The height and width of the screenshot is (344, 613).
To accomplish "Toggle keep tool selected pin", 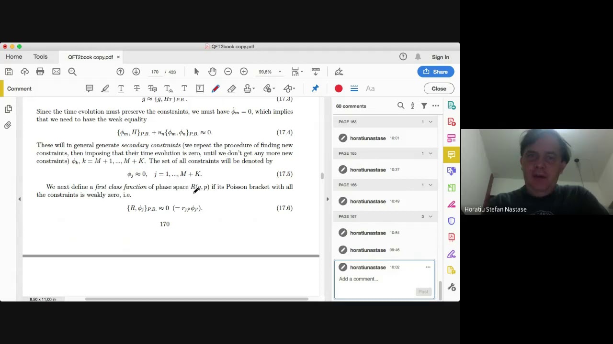I will [315, 88].
